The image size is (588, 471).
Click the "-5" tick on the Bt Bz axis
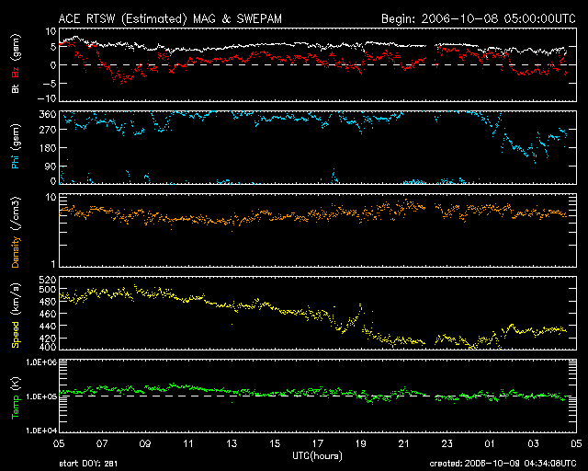pos(50,84)
